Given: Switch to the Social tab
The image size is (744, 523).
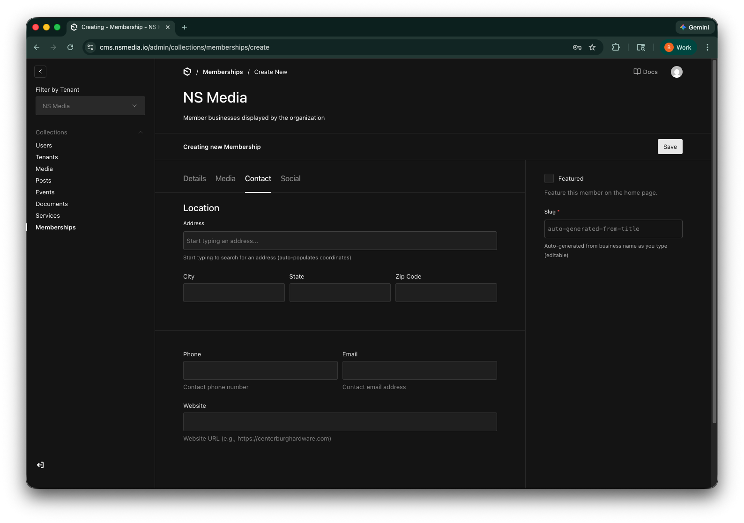Looking at the screenshot, I should point(290,178).
